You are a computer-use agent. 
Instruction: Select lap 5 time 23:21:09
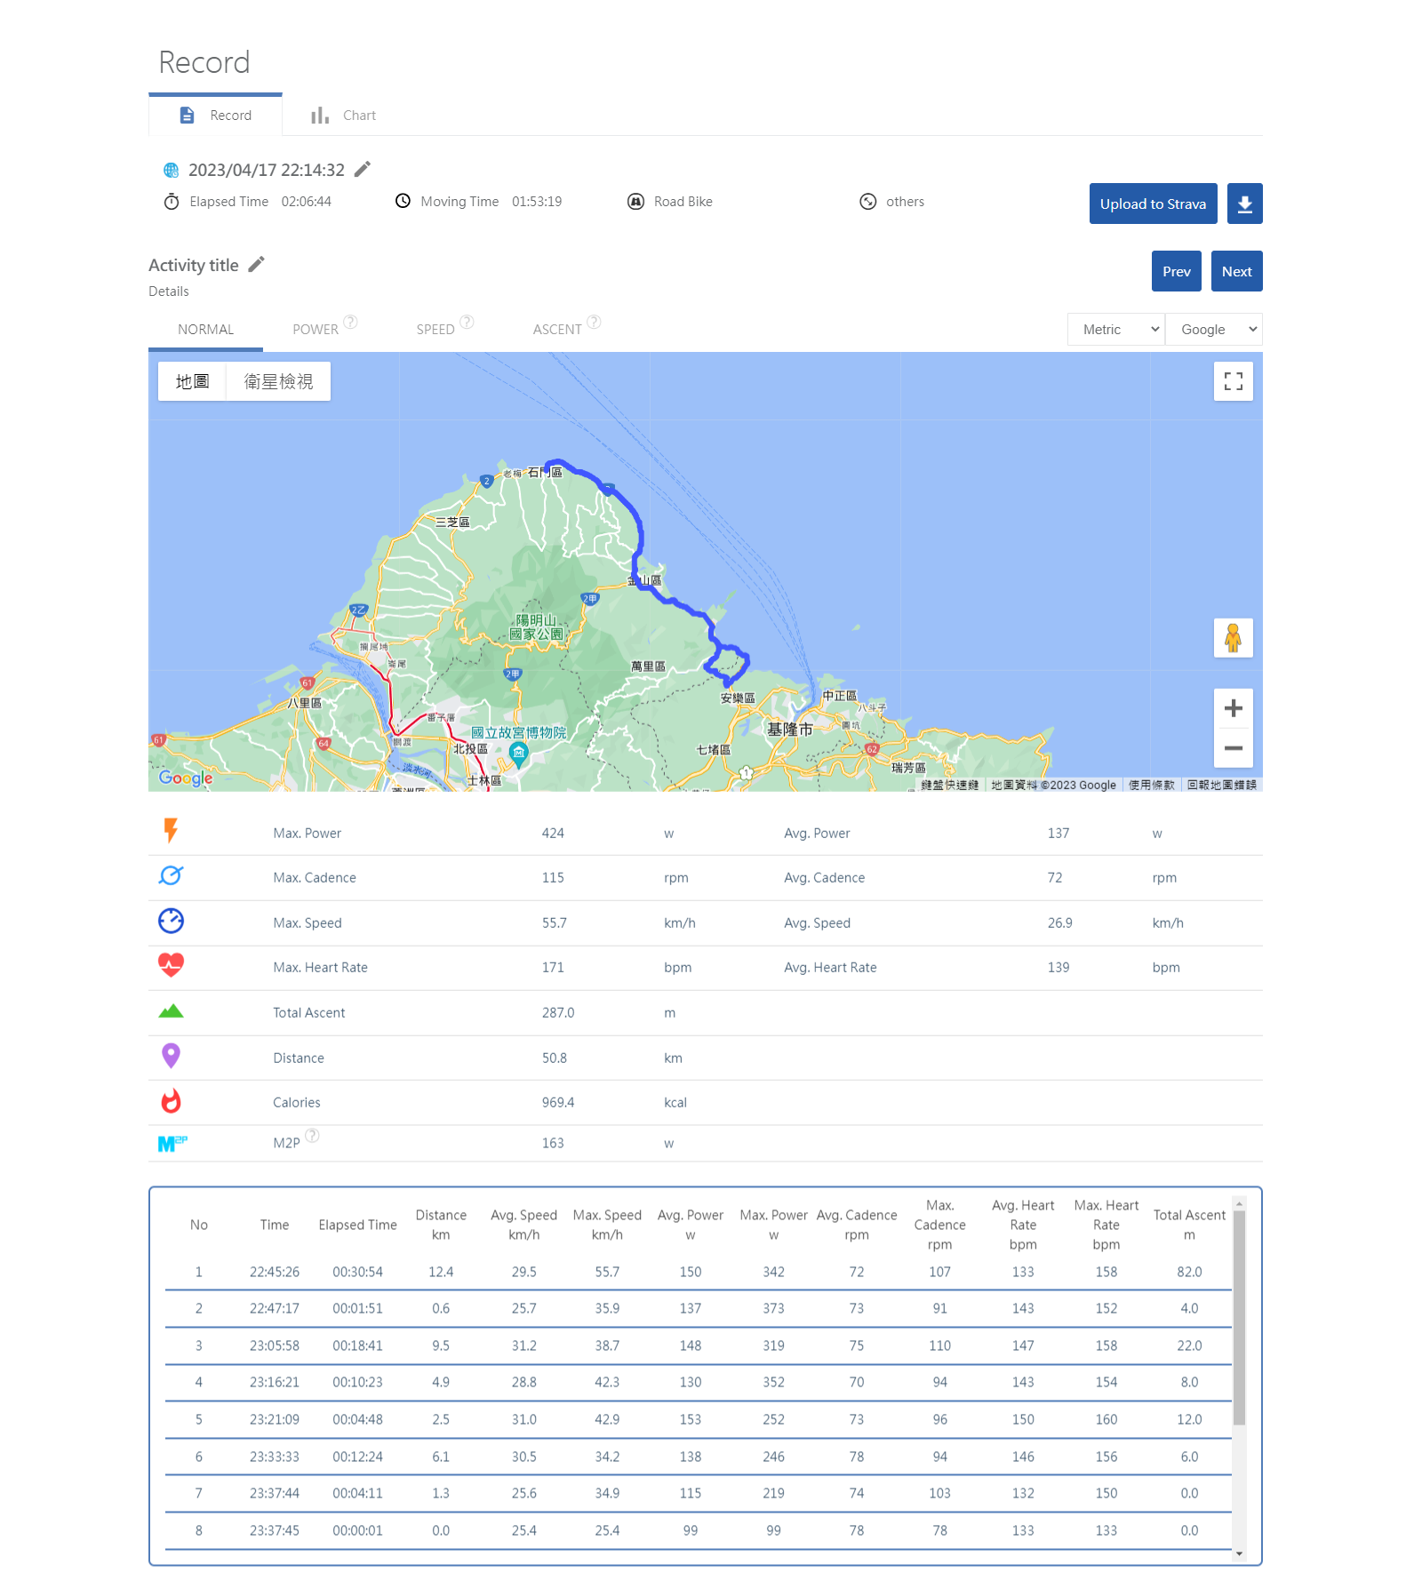(x=275, y=1419)
